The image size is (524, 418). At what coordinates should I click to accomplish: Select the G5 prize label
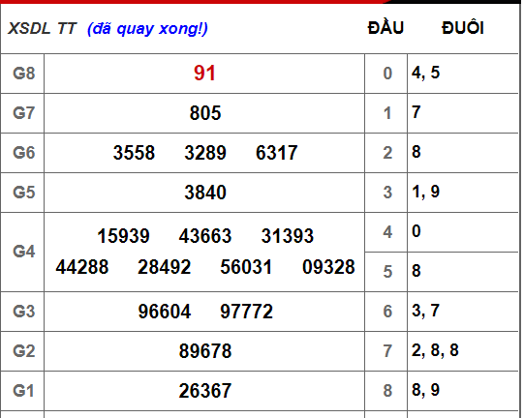tap(23, 193)
